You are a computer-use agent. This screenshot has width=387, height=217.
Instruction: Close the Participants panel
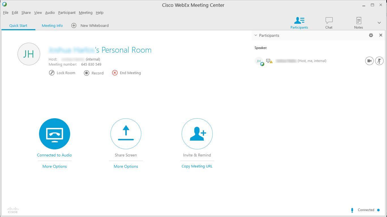381,35
